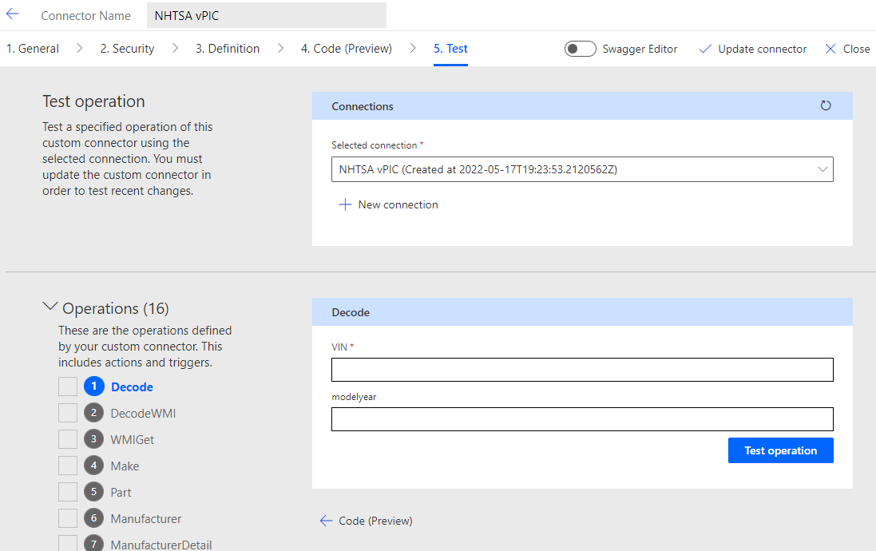Screen dimensions: 876x551
Task: Click step number 4 circle for Make
Action: 94,466
